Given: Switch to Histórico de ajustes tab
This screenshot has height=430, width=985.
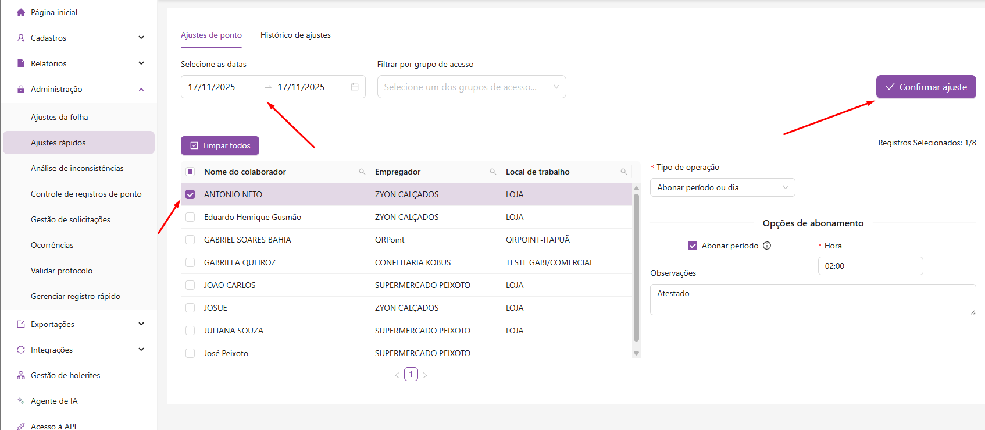Looking at the screenshot, I should (x=295, y=35).
